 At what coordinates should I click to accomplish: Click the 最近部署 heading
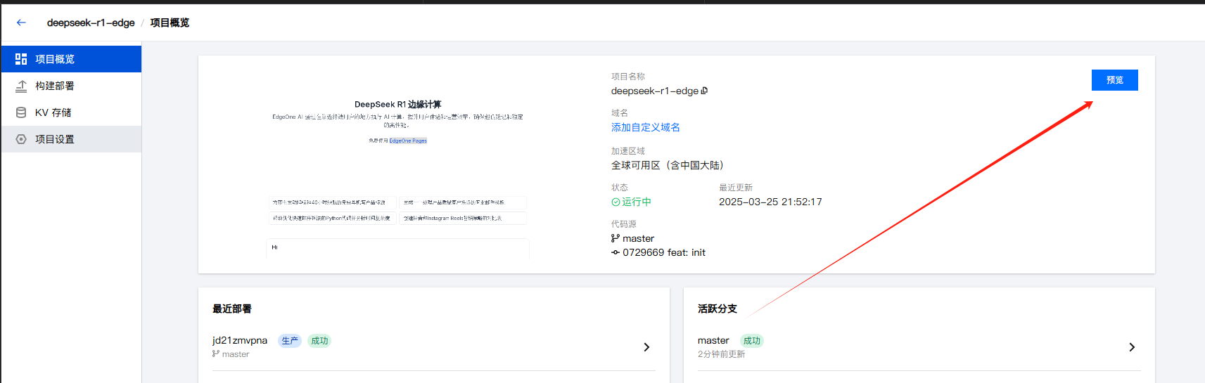tap(232, 309)
